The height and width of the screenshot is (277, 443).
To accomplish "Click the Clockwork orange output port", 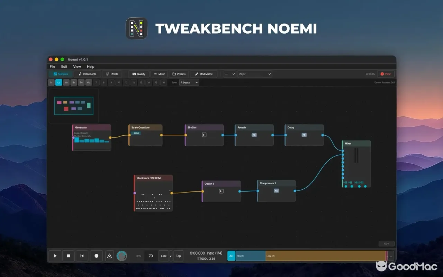I will coord(172,193).
